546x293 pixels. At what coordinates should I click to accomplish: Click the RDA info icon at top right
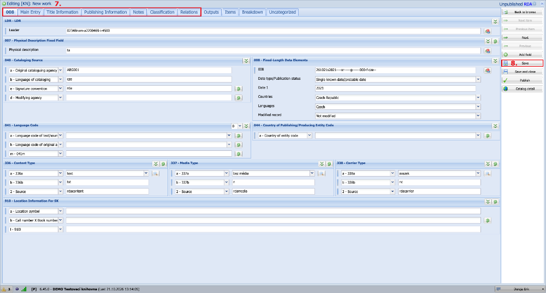coord(534,4)
